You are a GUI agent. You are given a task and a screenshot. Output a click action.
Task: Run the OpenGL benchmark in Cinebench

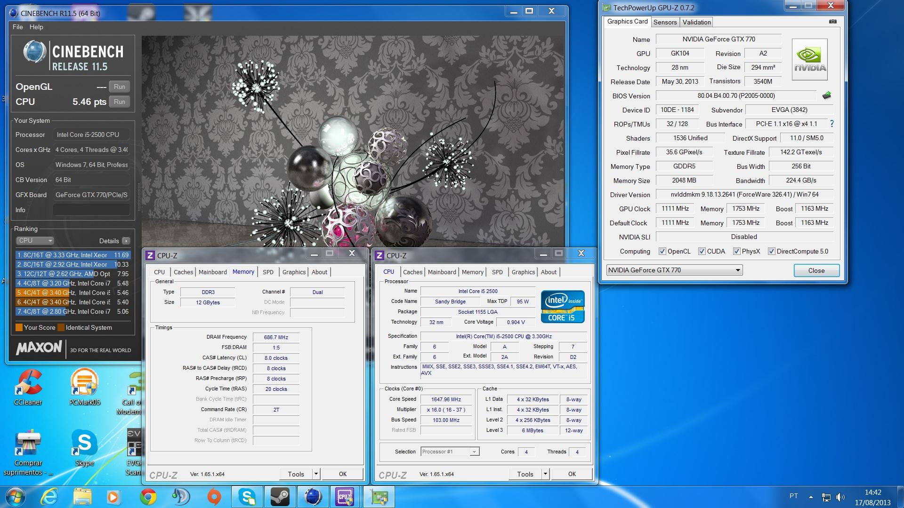[120, 87]
